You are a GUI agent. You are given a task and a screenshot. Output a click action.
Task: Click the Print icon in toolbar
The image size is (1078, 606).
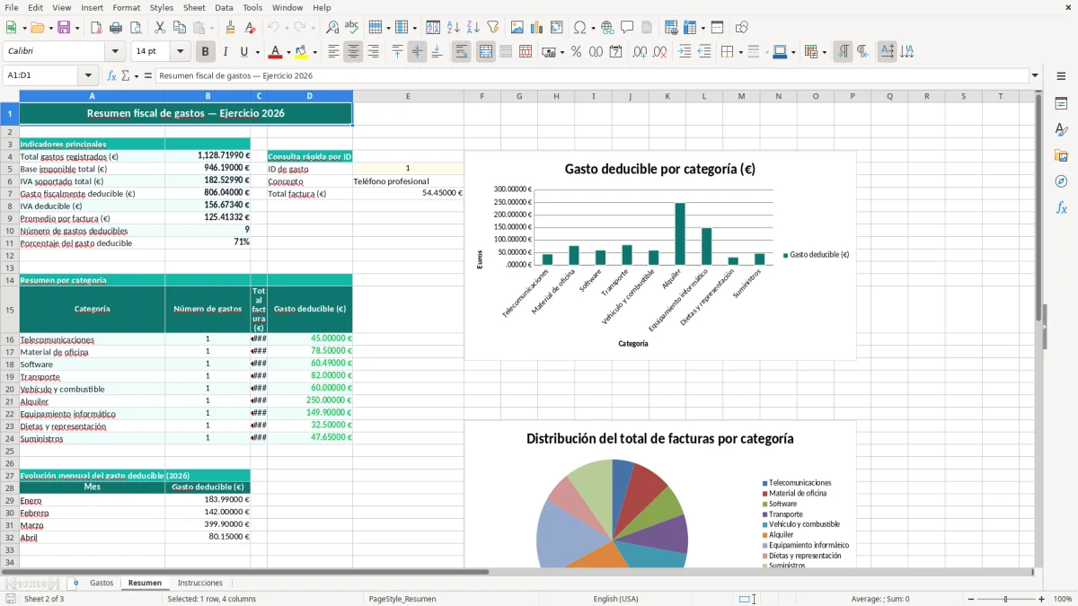pyautogui.click(x=116, y=28)
